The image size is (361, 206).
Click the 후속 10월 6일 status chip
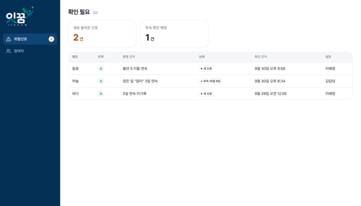click(x=210, y=81)
